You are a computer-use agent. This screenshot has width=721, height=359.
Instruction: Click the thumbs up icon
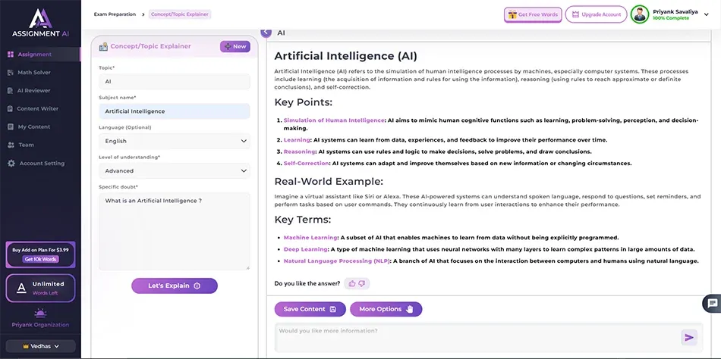tap(351, 283)
